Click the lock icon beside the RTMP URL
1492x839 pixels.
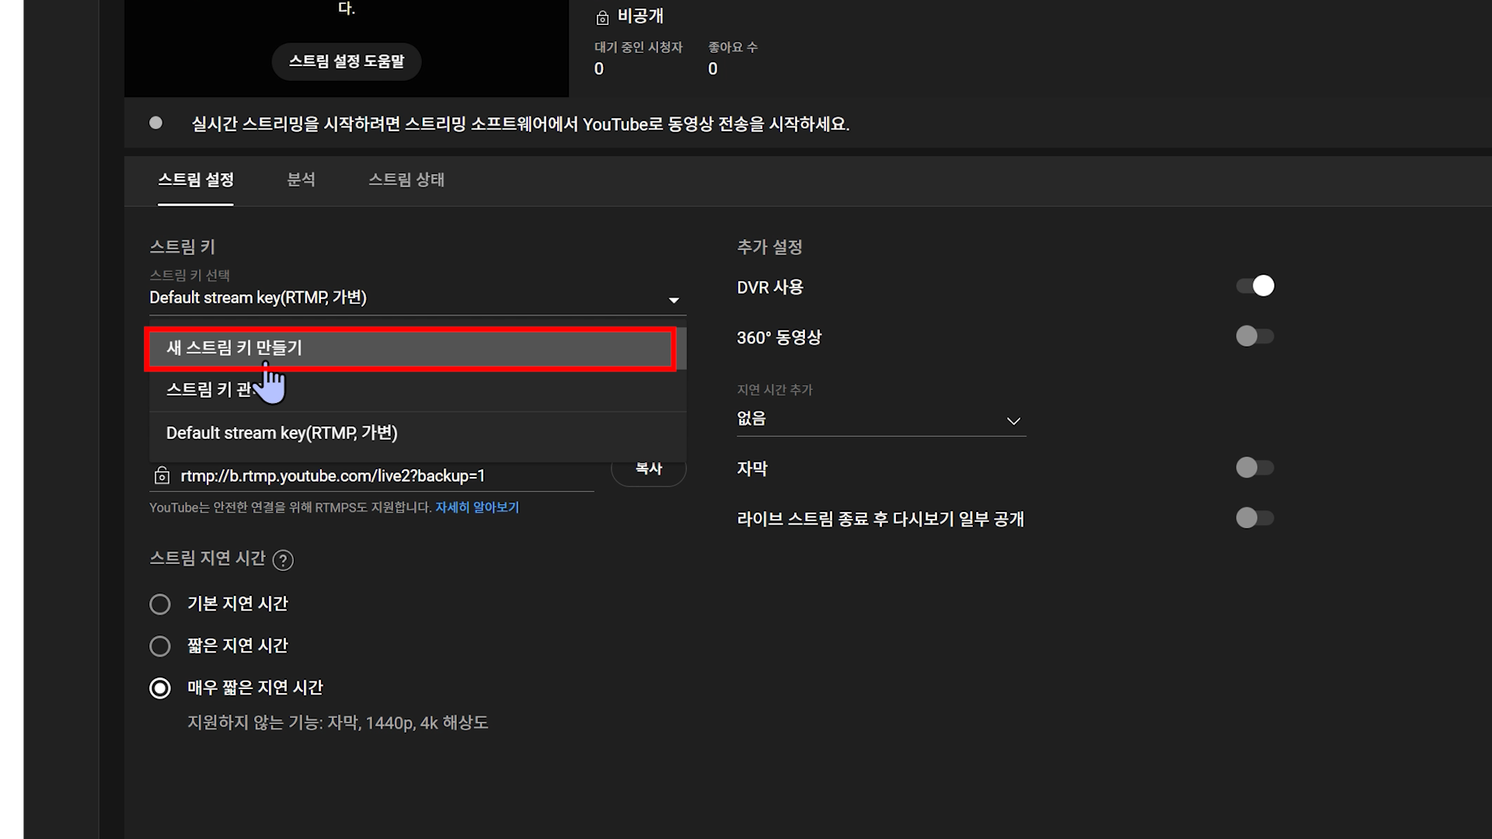162,475
